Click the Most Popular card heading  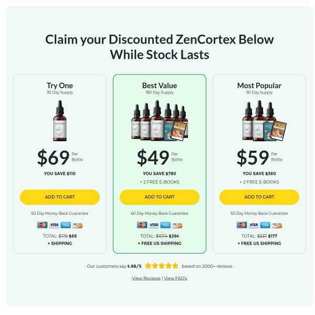click(x=259, y=86)
